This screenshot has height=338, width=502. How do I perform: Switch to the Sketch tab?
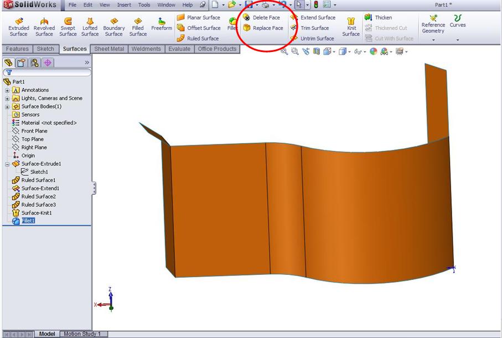(45, 49)
